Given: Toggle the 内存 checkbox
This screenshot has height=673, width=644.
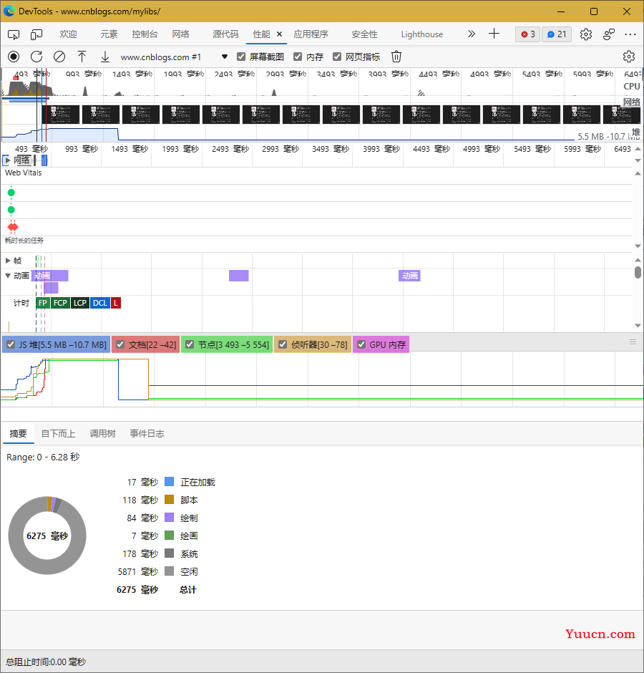Looking at the screenshot, I should point(298,57).
